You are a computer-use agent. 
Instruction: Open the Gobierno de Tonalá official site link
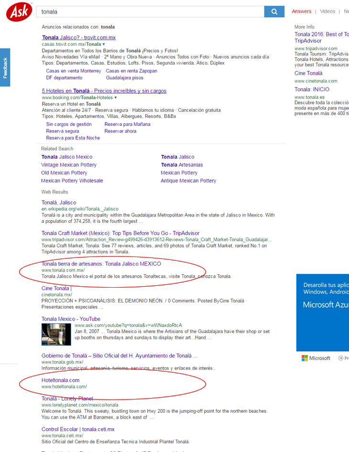[x=119, y=356]
